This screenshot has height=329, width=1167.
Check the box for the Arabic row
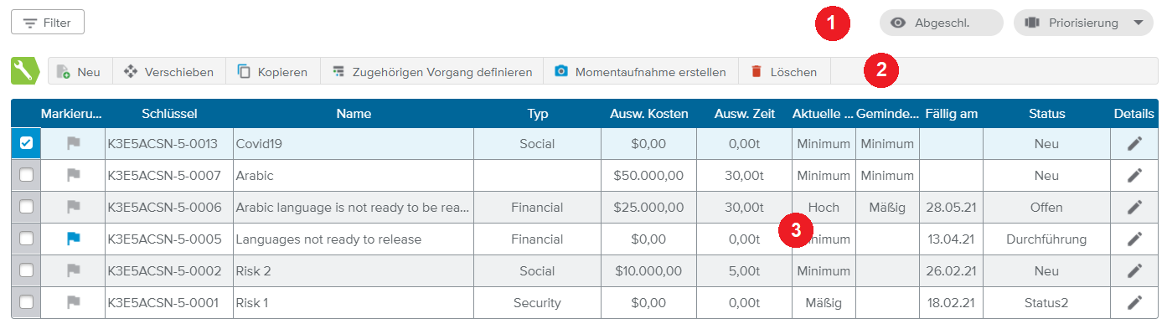click(x=26, y=176)
